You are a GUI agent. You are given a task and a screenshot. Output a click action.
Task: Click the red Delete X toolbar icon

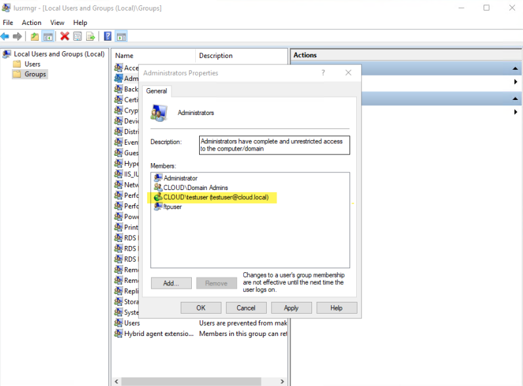[x=64, y=36]
